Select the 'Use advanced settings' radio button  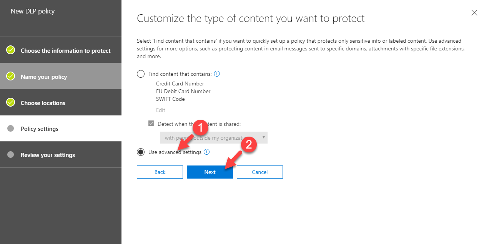tap(141, 152)
